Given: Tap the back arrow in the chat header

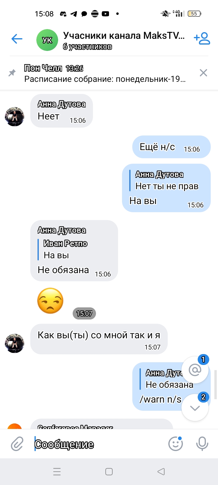Looking at the screenshot, I should pos(17,39).
